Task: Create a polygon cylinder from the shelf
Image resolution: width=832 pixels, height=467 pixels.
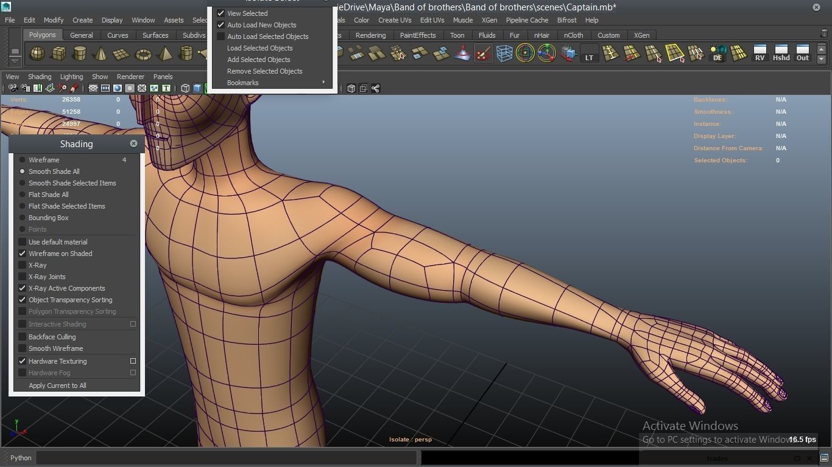Action: (80, 54)
